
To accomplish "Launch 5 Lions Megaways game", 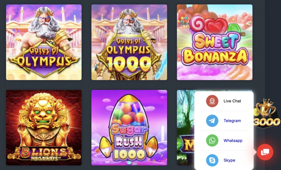I will point(44,127).
